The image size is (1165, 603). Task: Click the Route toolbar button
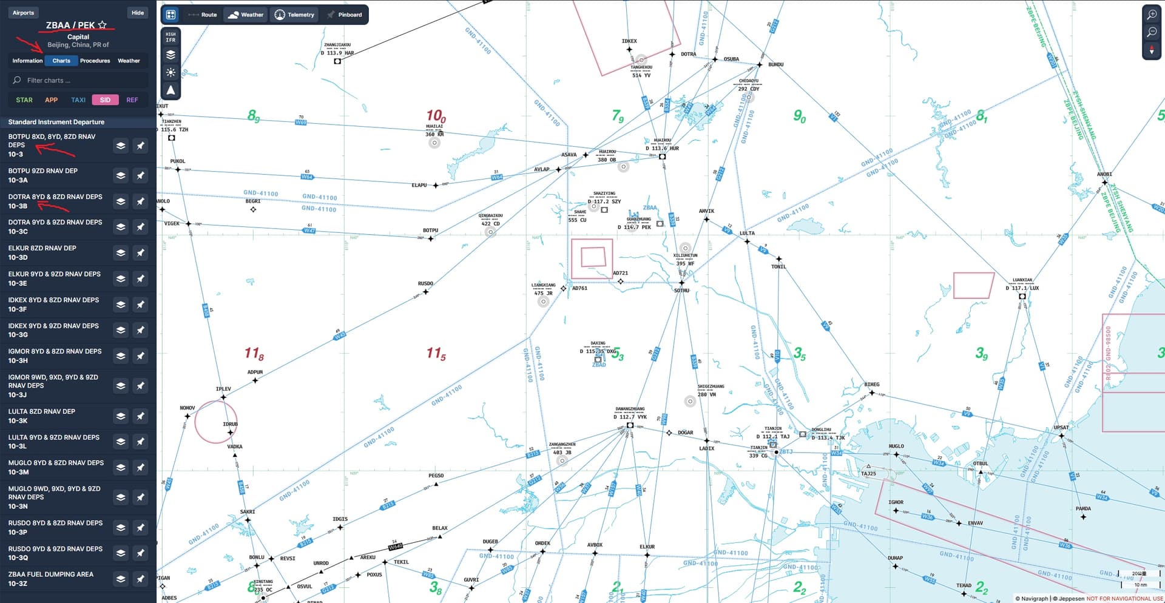tap(203, 15)
